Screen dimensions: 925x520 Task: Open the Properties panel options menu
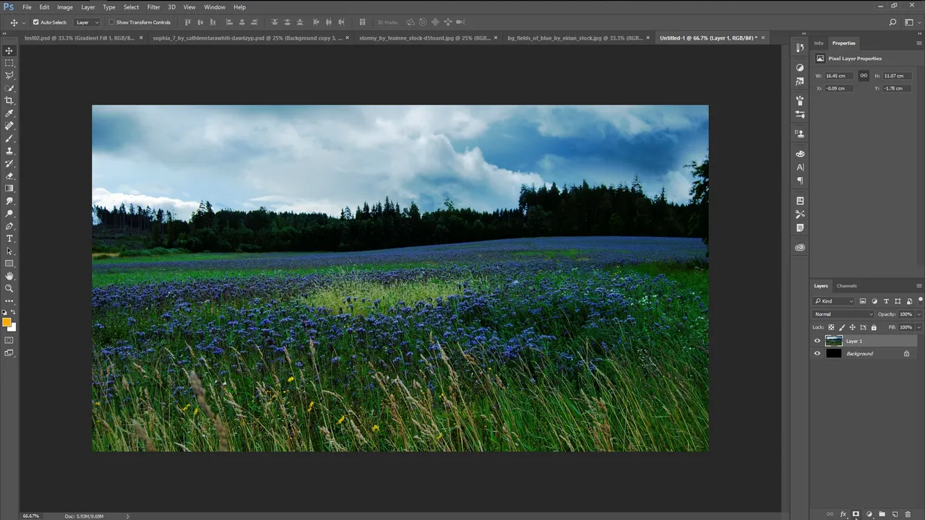tap(918, 43)
